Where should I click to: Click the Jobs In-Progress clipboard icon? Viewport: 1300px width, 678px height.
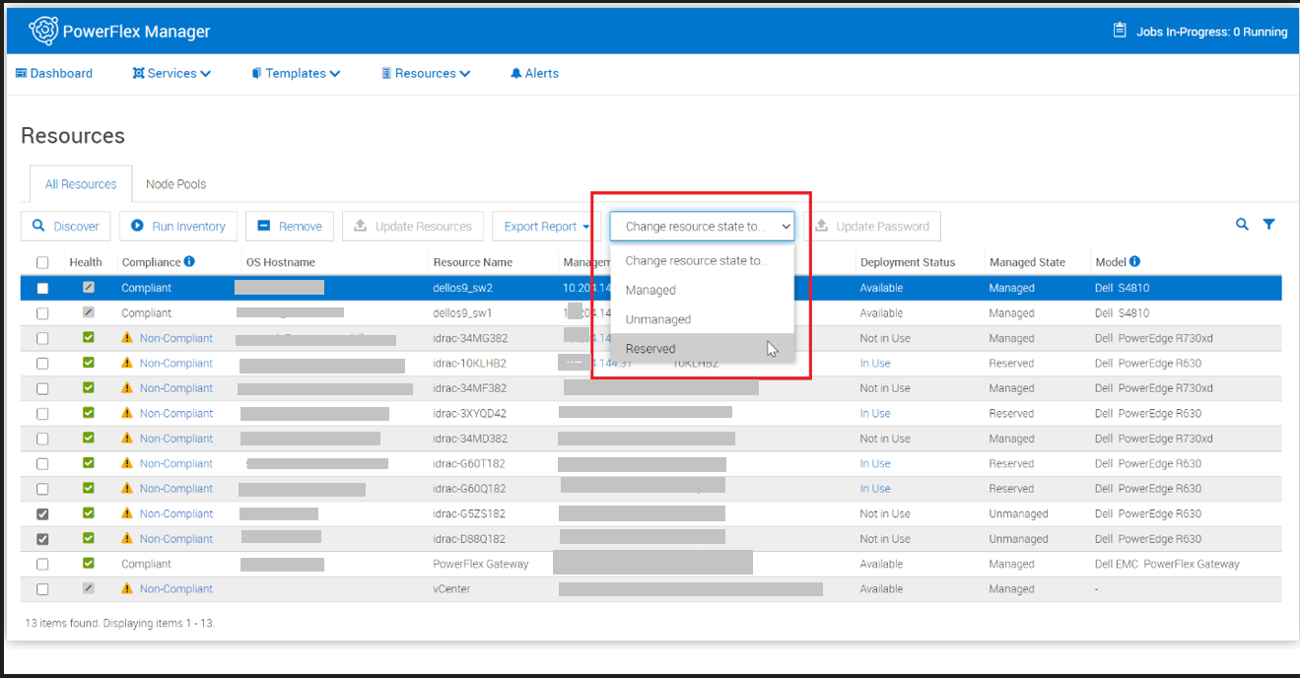click(1120, 30)
